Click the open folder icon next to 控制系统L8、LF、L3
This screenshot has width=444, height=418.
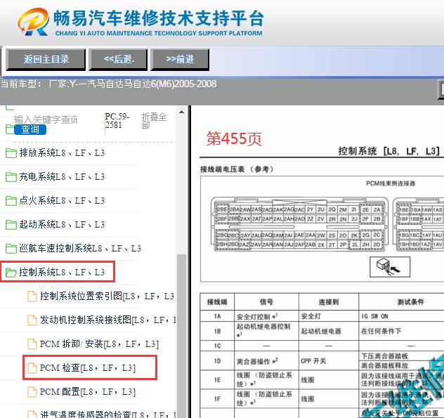11,273
